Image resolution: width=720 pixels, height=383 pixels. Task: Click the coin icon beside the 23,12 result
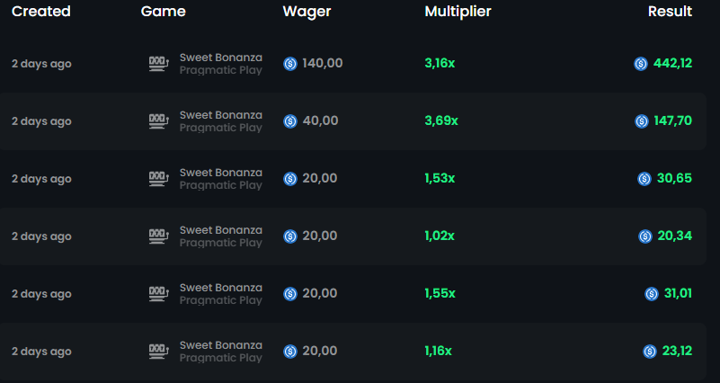(x=650, y=352)
